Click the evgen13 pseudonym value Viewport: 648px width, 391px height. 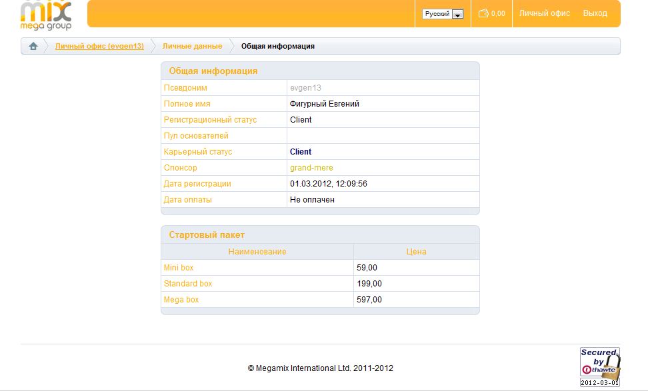pyautogui.click(x=305, y=87)
